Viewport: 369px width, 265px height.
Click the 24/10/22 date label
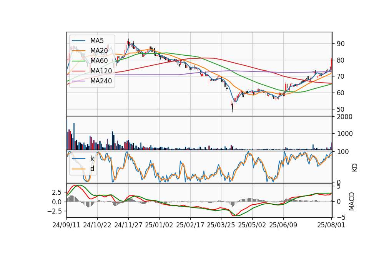(97, 225)
